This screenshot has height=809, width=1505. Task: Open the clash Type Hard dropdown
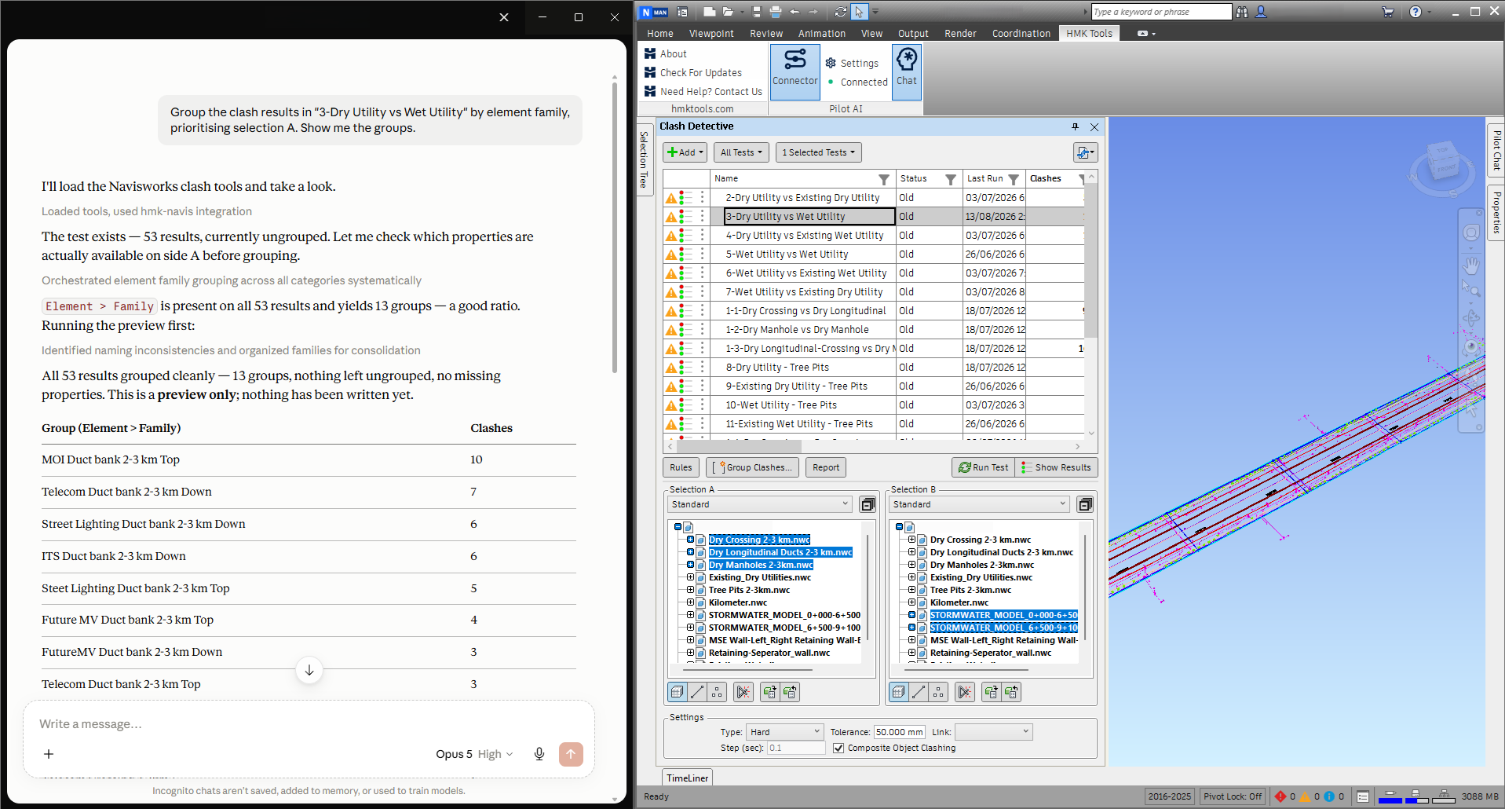(x=784, y=732)
